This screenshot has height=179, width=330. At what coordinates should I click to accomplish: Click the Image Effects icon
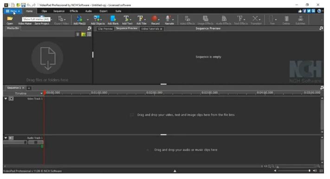point(206,19)
